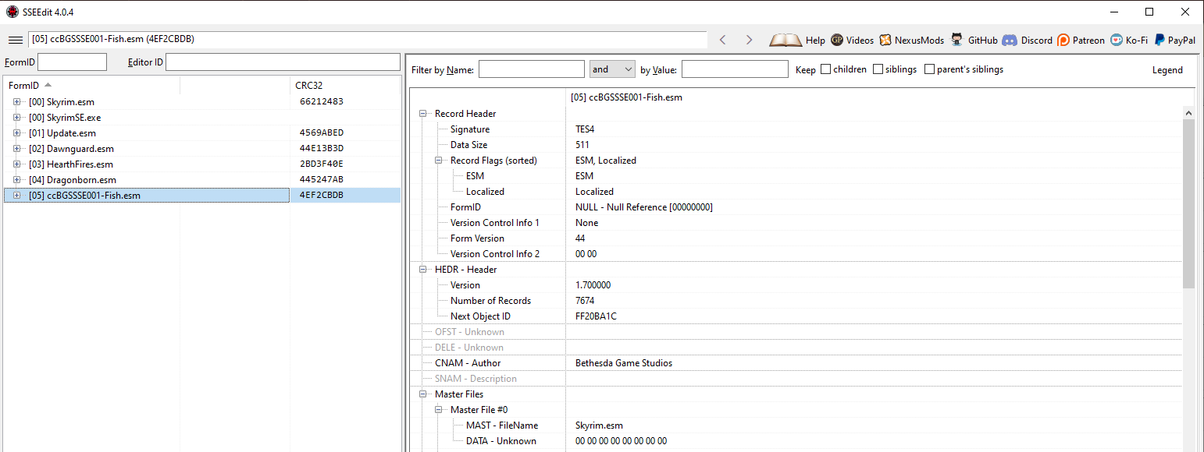
Task: Open the Patreon icon
Action: 1063,41
